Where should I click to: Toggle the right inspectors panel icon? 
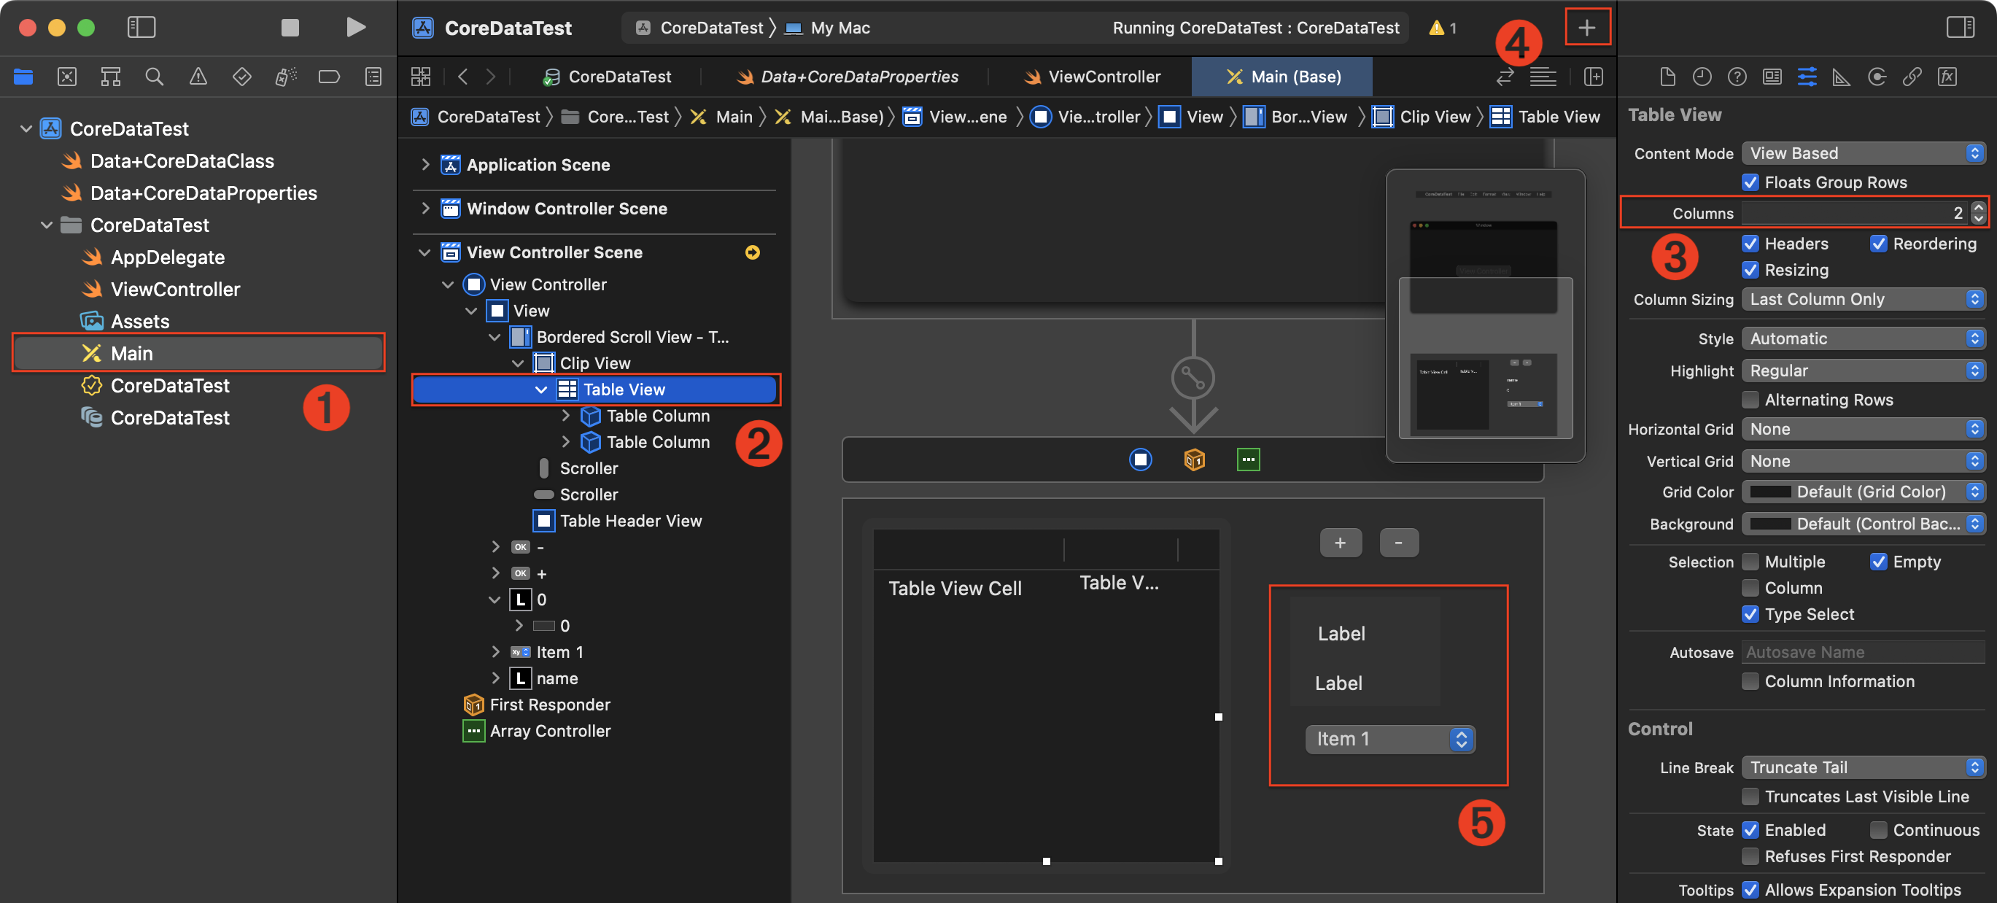1960,27
